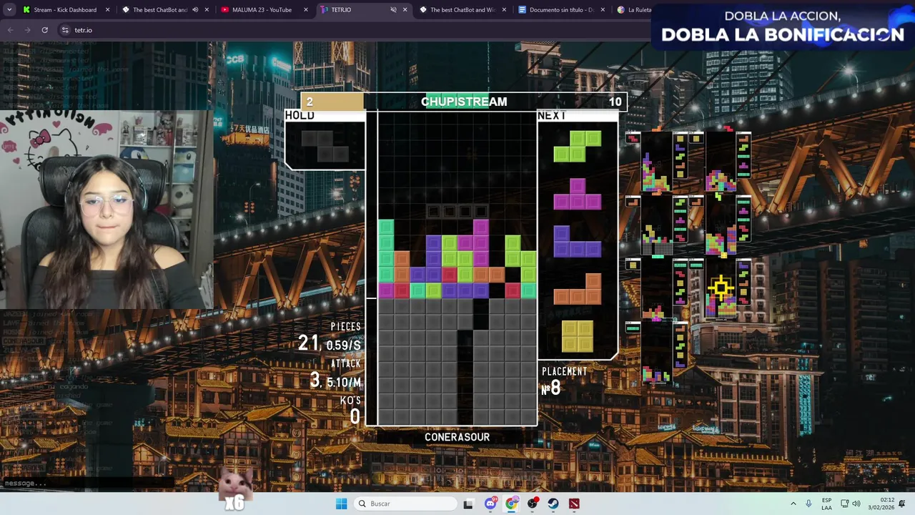Screen dimensions: 915x515
Task: Focus the message chat input box
Action: [87, 483]
